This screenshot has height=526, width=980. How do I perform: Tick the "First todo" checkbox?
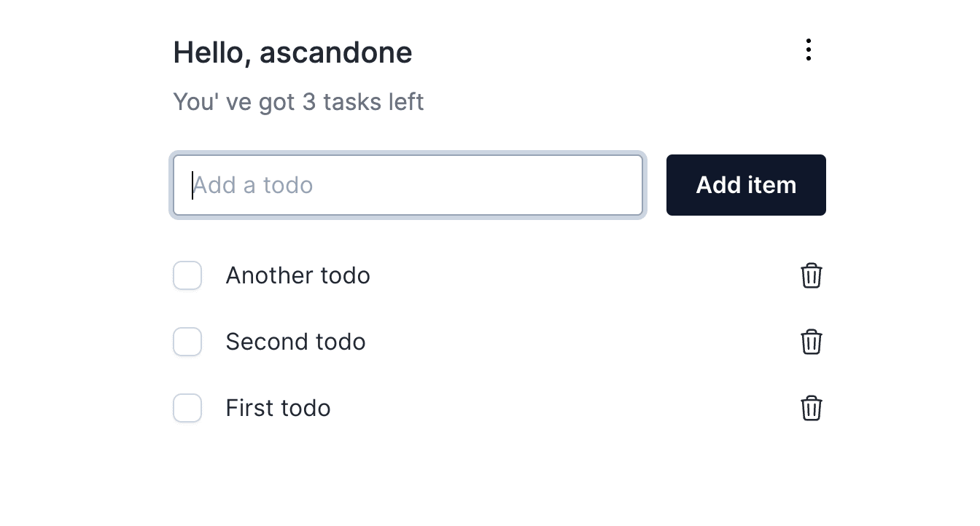[x=187, y=408]
